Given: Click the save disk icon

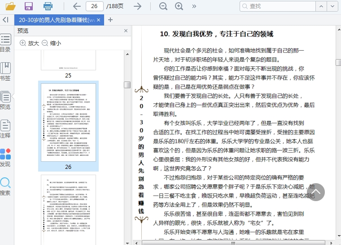Looking at the screenshot, I should click(29, 6).
